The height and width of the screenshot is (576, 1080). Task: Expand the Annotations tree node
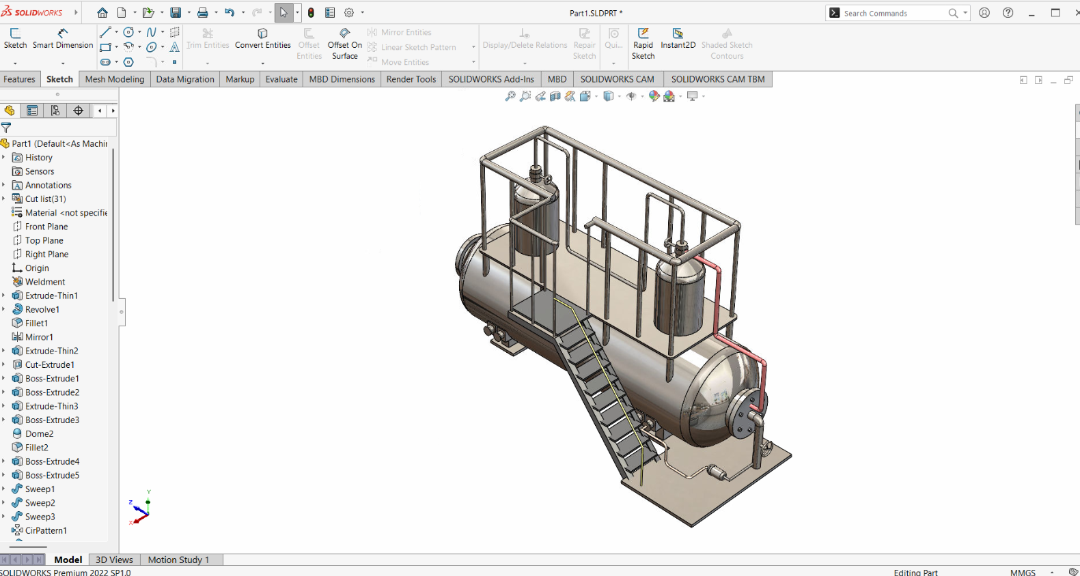point(3,185)
